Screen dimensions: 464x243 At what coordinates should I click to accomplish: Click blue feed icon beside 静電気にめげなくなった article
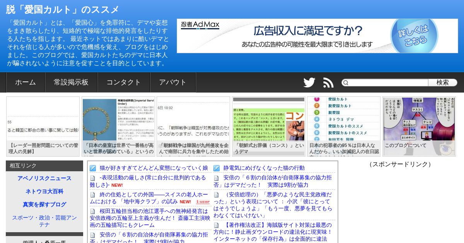(217, 168)
